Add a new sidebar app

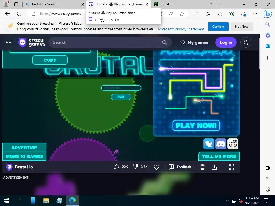(x=268, y=58)
